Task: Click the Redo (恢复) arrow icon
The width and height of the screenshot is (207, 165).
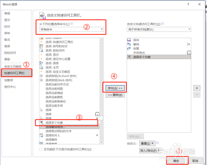Action: pyautogui.click(x=129, y=48)
